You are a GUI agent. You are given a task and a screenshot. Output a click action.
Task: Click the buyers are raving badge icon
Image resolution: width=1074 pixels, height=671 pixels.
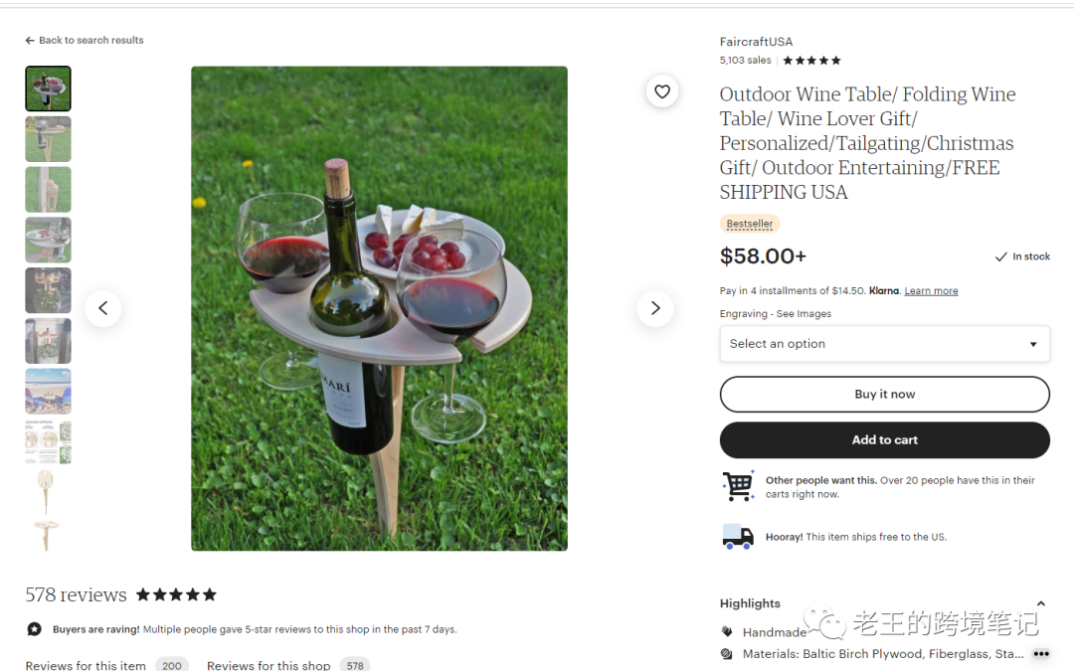click(x=35, y=629)
